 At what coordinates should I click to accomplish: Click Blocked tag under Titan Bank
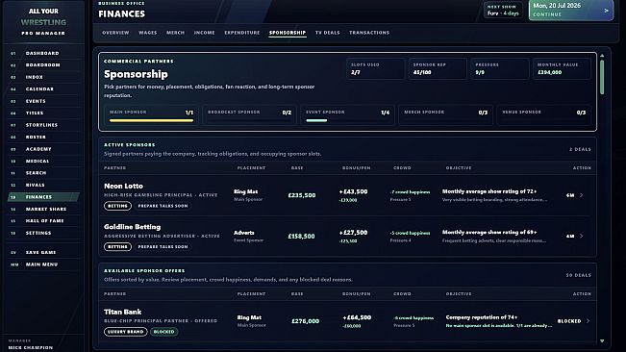(164, 332)
